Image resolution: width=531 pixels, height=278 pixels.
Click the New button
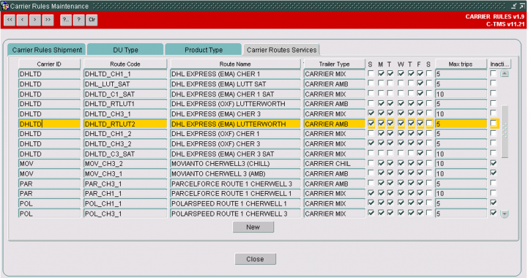point(254,227)
